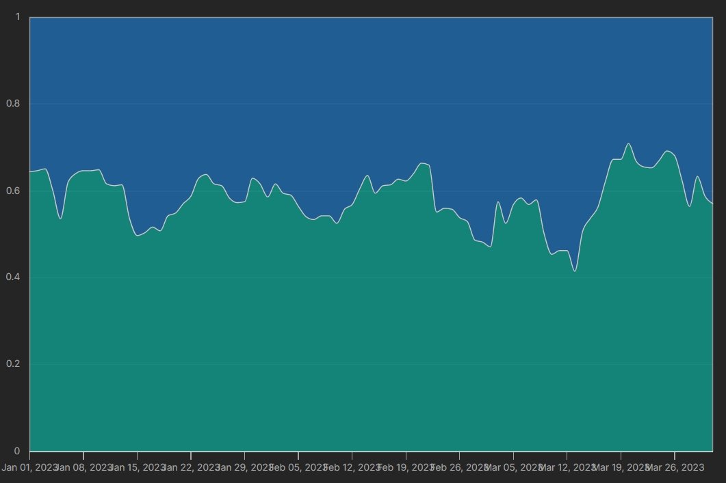This screenshot has height=483, width=726.
Task: Click the Mar 26, 2023 x-axis label
Action: tap(675, 467)
